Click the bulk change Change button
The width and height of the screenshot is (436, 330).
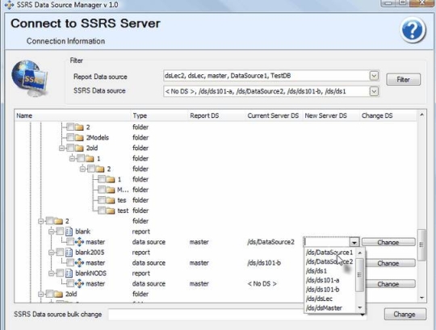405,314
